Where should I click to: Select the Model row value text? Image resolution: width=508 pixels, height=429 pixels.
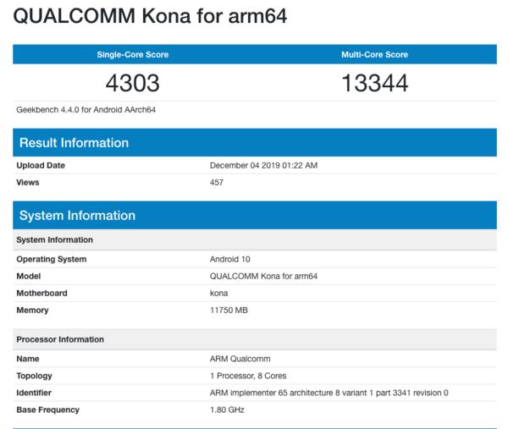coord(263,276)
